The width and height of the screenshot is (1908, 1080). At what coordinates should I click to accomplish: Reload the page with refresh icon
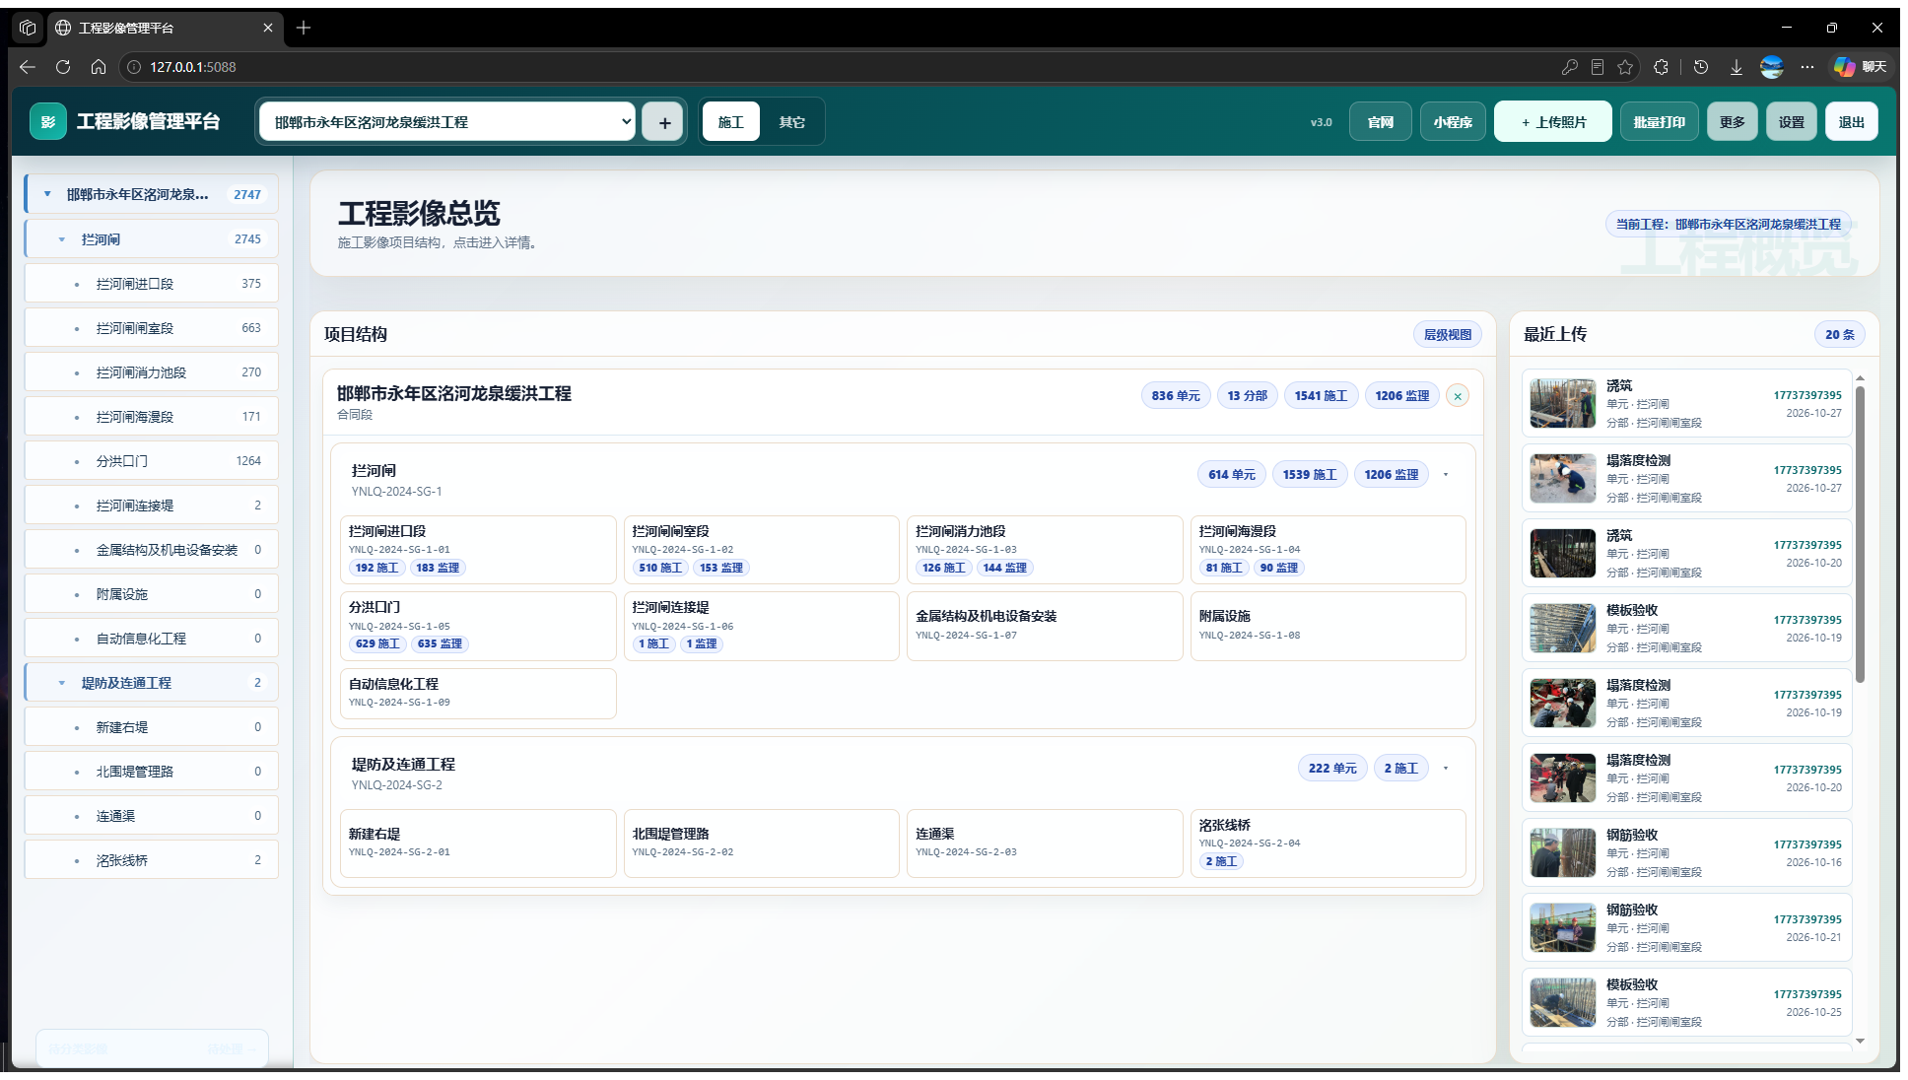point(63,67)
